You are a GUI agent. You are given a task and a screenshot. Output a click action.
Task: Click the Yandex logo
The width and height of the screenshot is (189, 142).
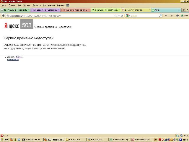[x=12, y=26]
